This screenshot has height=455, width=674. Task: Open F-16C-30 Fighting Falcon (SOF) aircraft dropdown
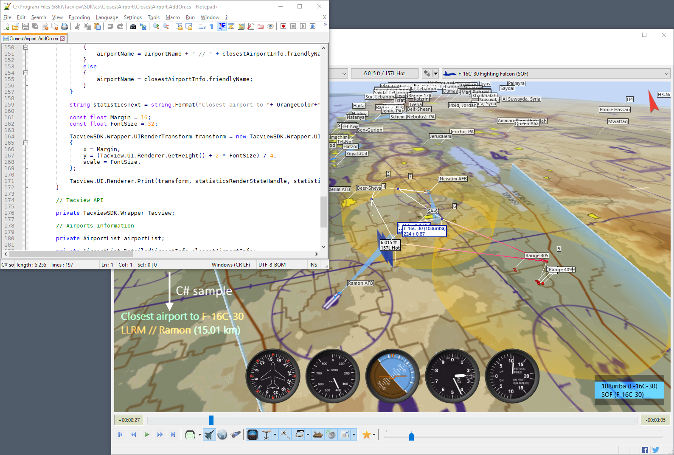(x=556, y=73)
